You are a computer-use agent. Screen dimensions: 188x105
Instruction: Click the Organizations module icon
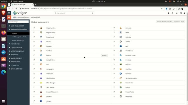41,32
